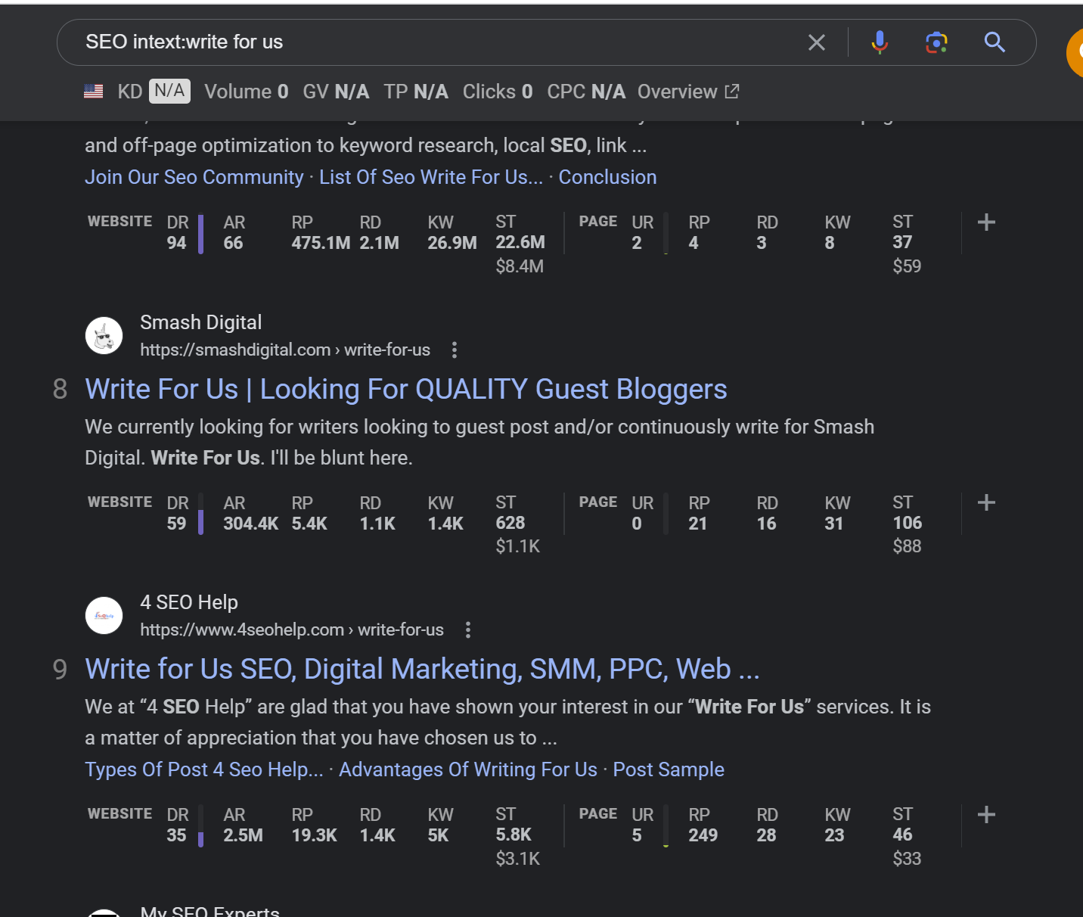Click the smashdigital.com write-for-us URL

(285, 350)
